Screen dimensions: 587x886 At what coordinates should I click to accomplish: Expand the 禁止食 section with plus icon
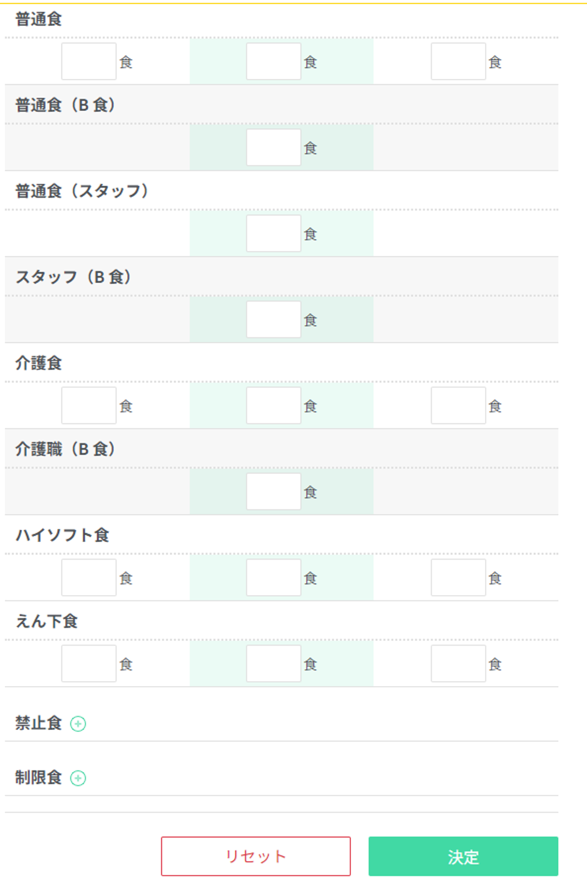[x=78, y=723]
